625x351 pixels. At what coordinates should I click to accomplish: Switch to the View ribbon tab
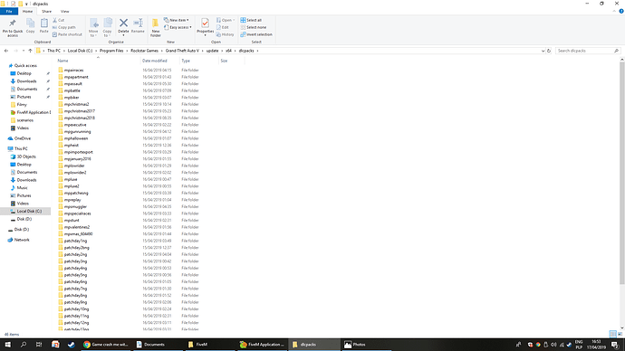(x=64, y=11)
